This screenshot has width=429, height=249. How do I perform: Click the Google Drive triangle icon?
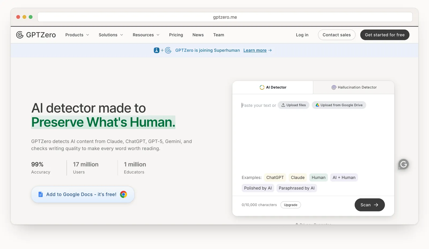[317, 105]
